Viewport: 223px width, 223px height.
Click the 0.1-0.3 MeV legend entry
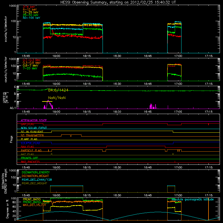pos(32,60)
